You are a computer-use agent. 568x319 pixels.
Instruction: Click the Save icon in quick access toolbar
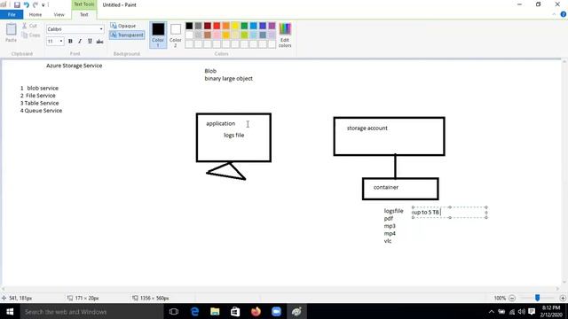pyautogui.click(x=17, y=5)
